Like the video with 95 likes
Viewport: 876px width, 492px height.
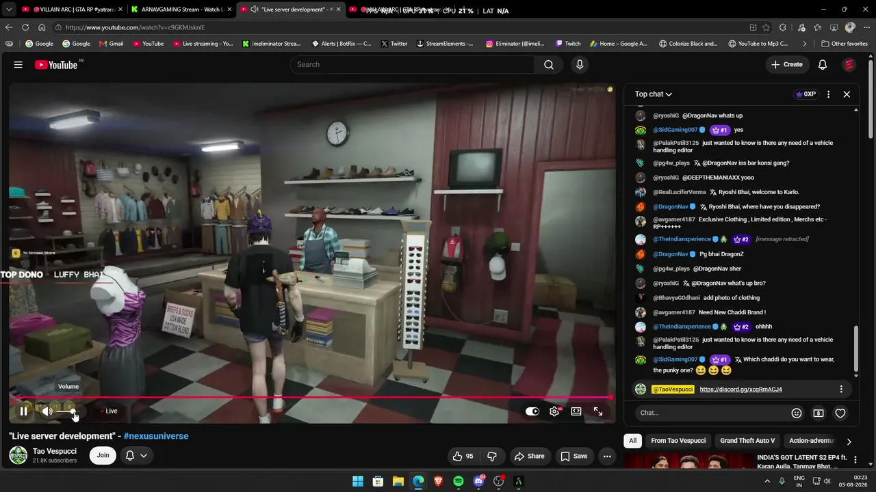[x=463, y=456]
